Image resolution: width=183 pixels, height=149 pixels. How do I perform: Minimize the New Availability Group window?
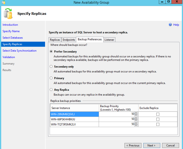coord(162,2)
